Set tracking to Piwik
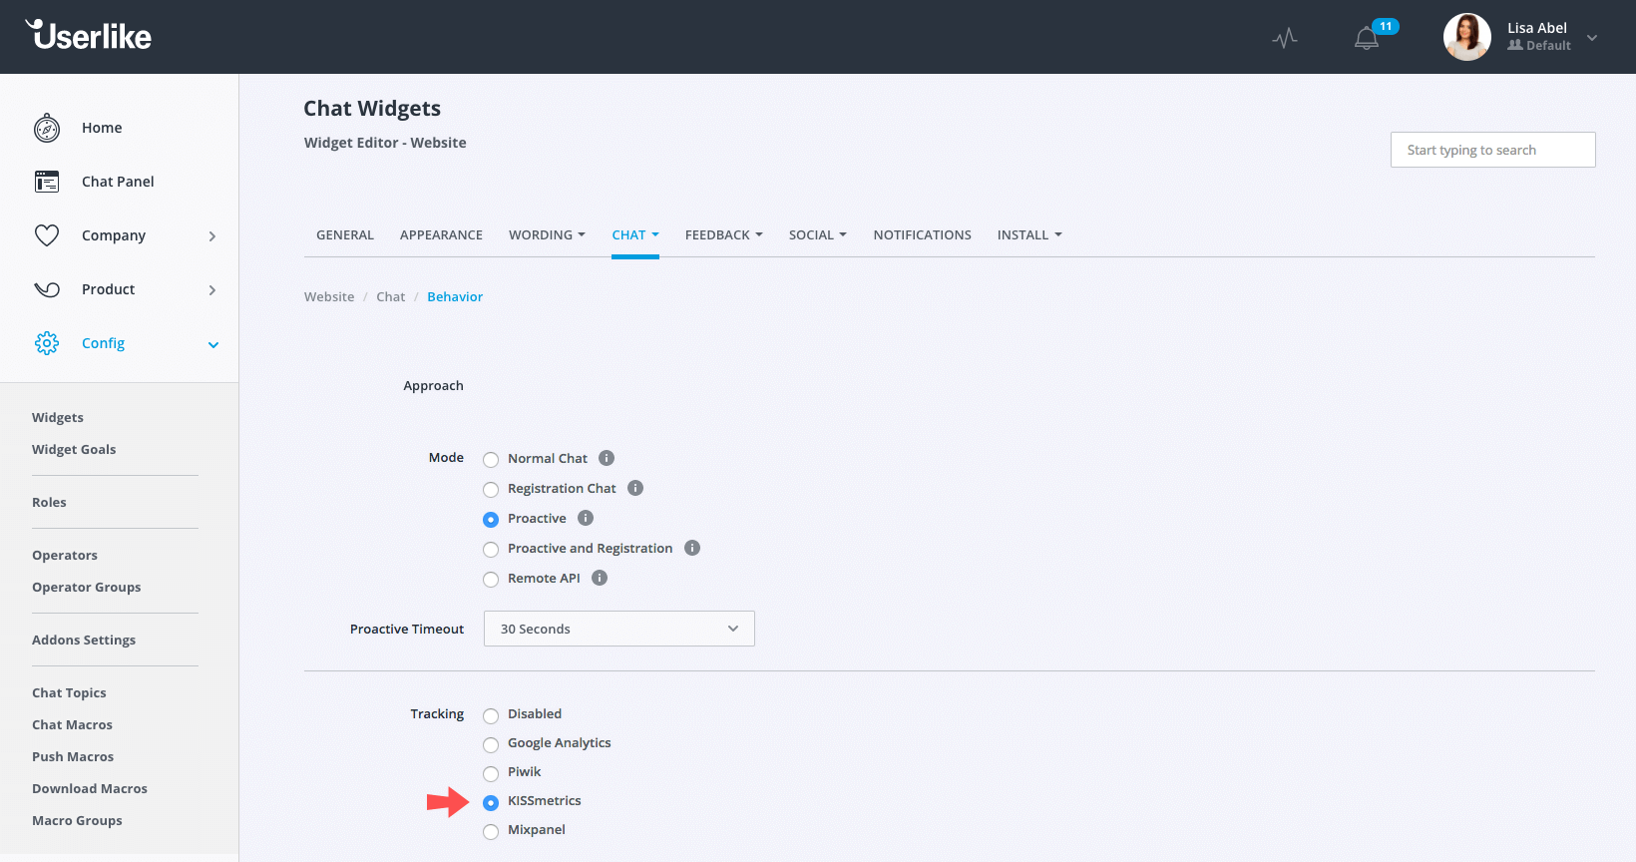 491,773
